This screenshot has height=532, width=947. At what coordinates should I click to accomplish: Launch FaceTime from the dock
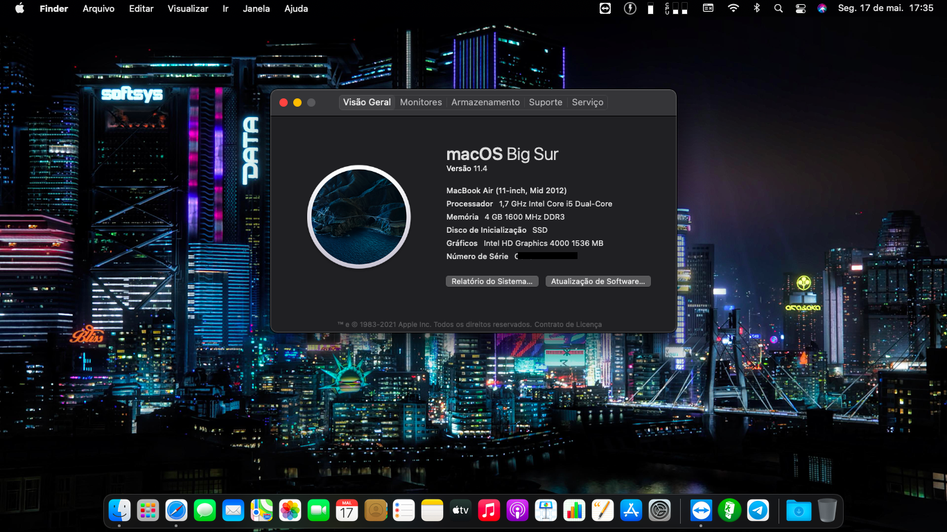tap(318, 511)
